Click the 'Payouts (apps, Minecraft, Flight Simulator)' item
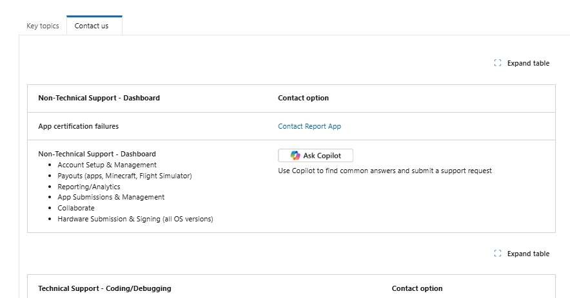Image resolution: width=570 pixels, height=298 pixels. (x=124, y=176)
